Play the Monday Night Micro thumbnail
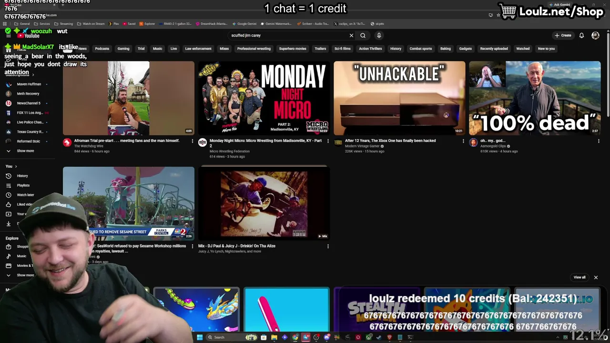Image resolution: width=610 pixels, height=343 pixels. tap(264, 98)
